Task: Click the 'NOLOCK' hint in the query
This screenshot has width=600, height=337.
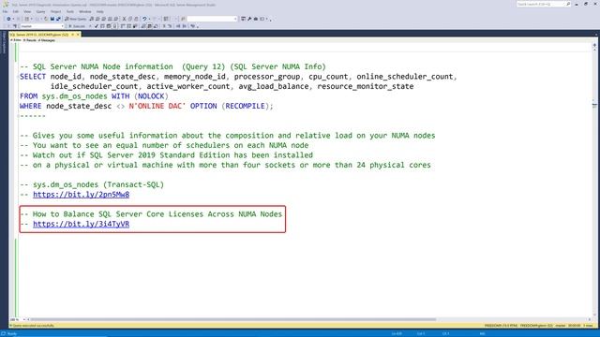Action: tap(151, 96)
